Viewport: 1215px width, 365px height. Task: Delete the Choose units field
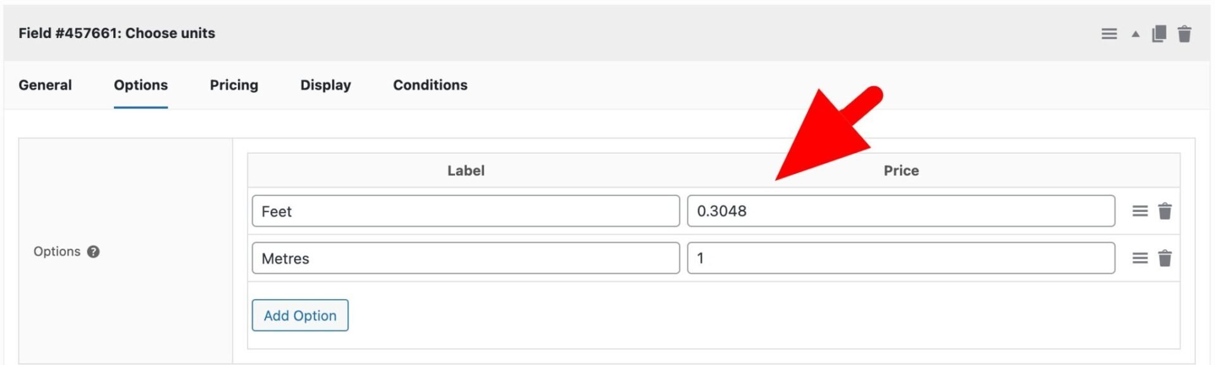(x=1185, y=34)
